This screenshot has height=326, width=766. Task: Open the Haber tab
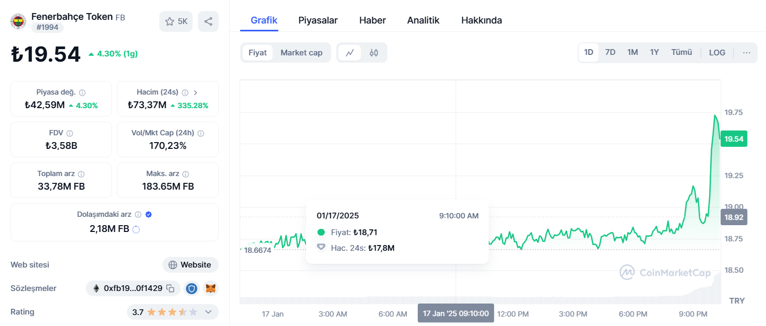pyautogui.click(x=372, y=20)
